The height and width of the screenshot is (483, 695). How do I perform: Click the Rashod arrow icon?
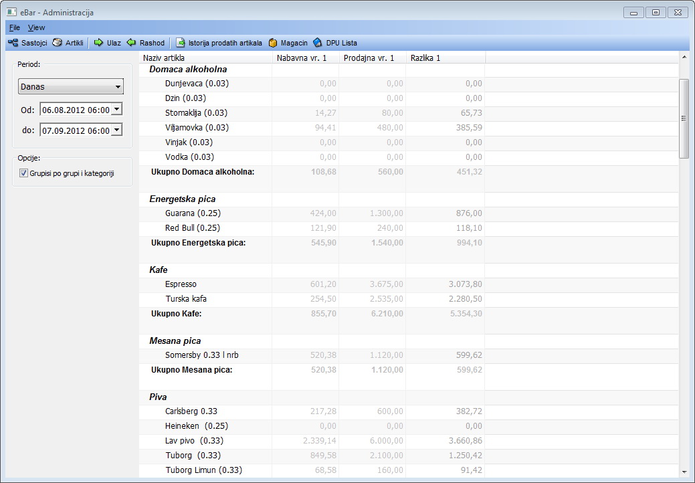[x=132, y=43]
